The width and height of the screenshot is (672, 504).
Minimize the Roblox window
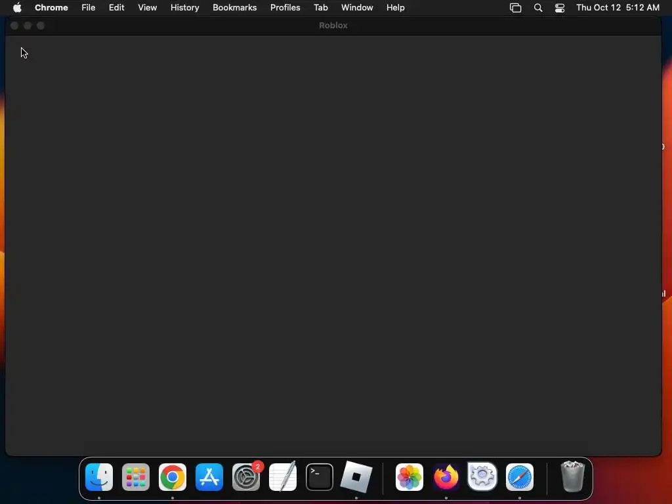pos(28,26)
